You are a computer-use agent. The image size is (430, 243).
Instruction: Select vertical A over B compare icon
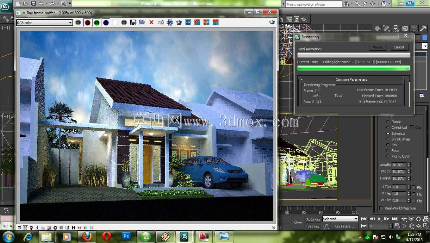[x=215, y=22]
